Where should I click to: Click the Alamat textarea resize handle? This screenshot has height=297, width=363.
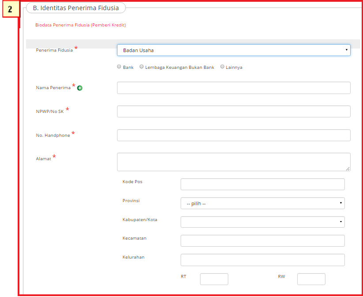tap(348, 169)
